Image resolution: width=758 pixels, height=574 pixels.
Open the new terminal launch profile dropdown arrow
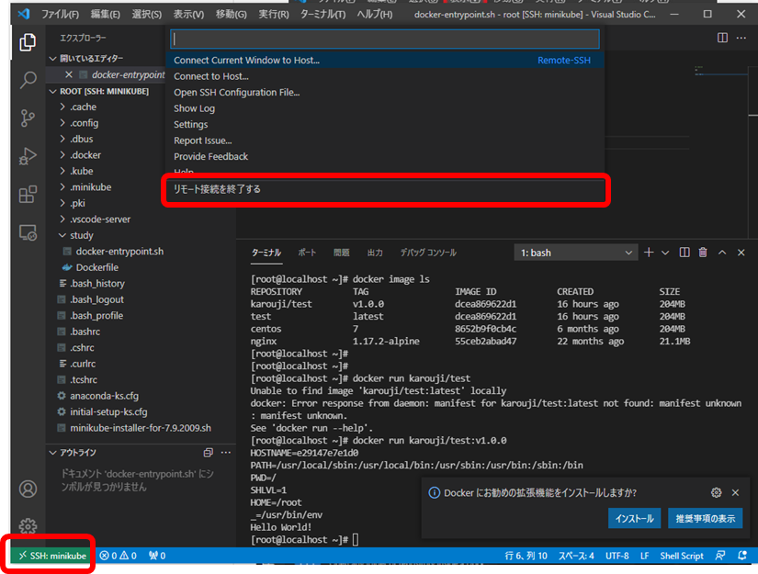click(x=665, y=253)
